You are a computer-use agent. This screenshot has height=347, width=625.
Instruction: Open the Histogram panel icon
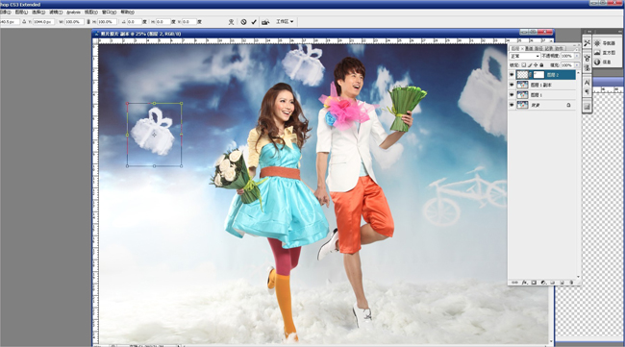[597, 53]
